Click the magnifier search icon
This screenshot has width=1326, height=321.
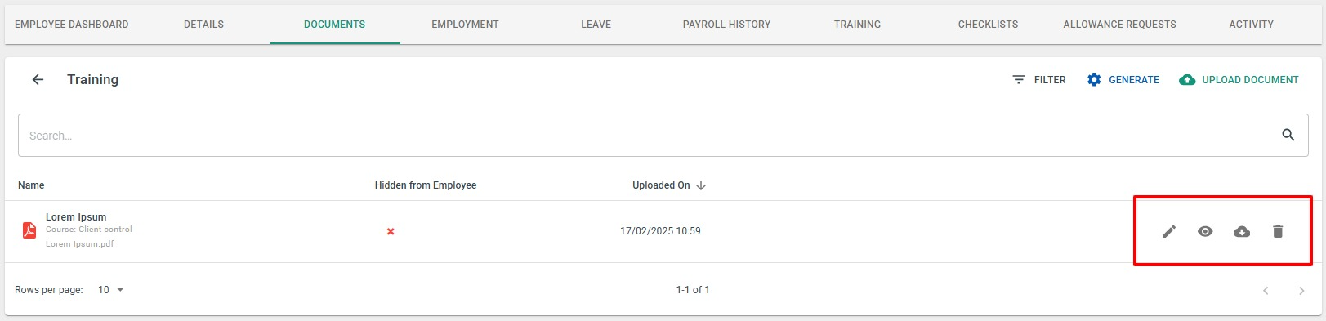point(1288,135)
